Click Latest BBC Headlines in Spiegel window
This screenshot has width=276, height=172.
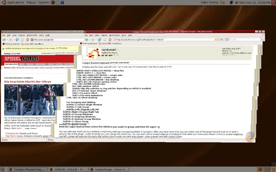(32, 44)
